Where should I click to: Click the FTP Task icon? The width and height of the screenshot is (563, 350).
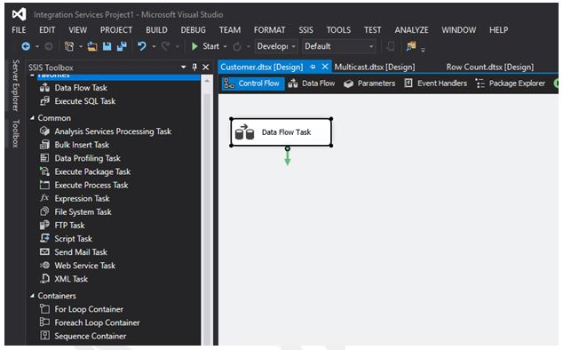[44, 225]
